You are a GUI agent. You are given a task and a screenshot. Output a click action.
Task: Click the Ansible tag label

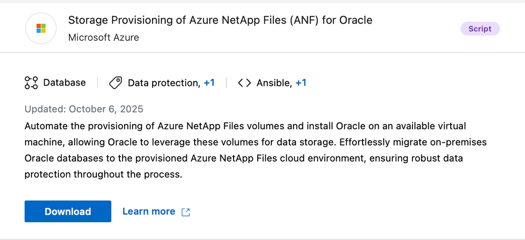click(x=274, y=83)
